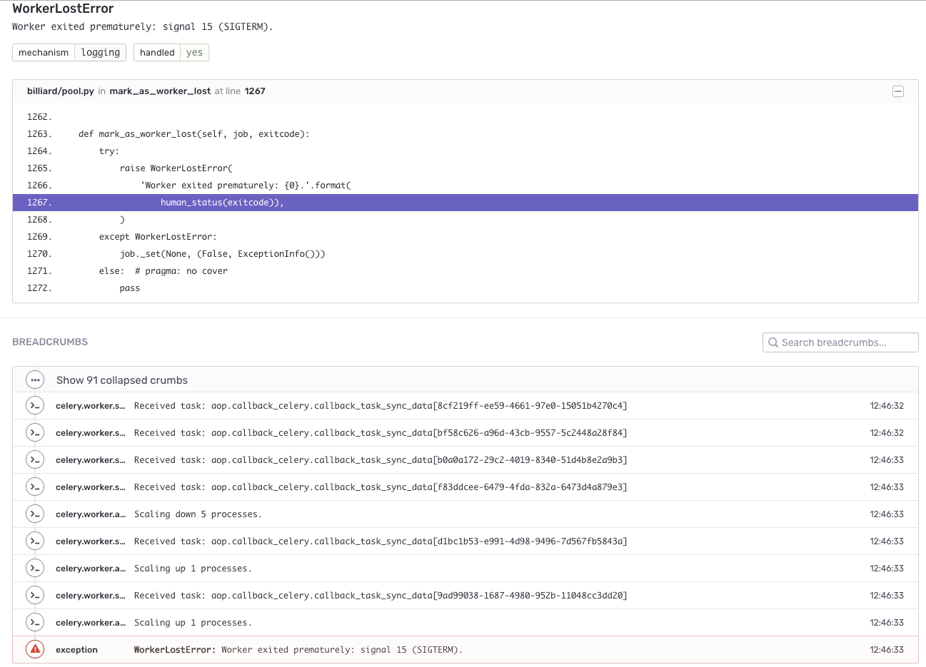The height and width of the screenshot is (667, 926).
Task: Click timestamp 12:46:33 on the exception row
Action: (x=887, y=650)
